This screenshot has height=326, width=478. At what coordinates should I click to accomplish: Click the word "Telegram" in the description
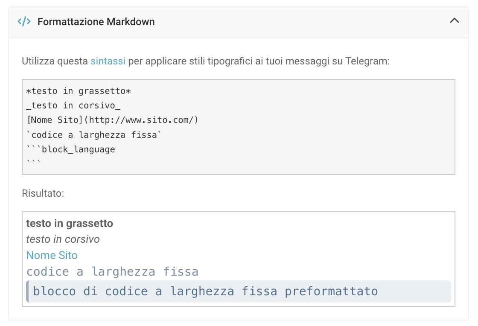tap(368, 61)
